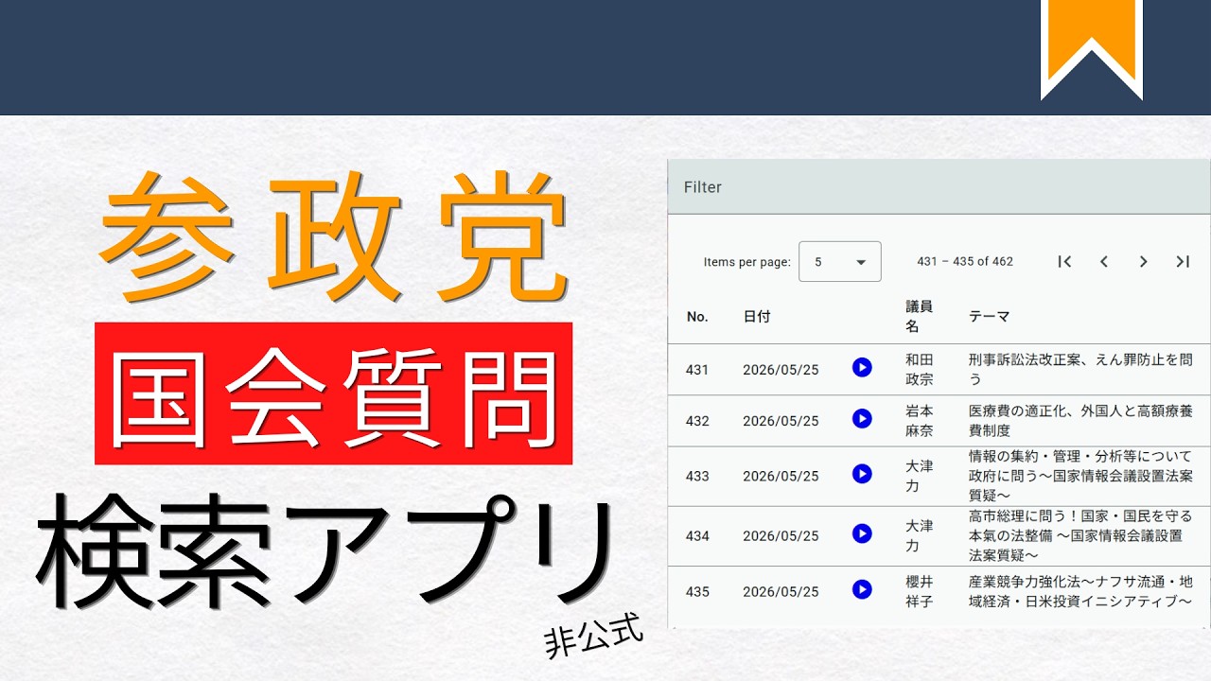Viewport: 1211px width, 681px height.
Task: Select the theme starting 情報の集約・管理・分析等について
Action: pyautogui.click(x=1080, y=476)
